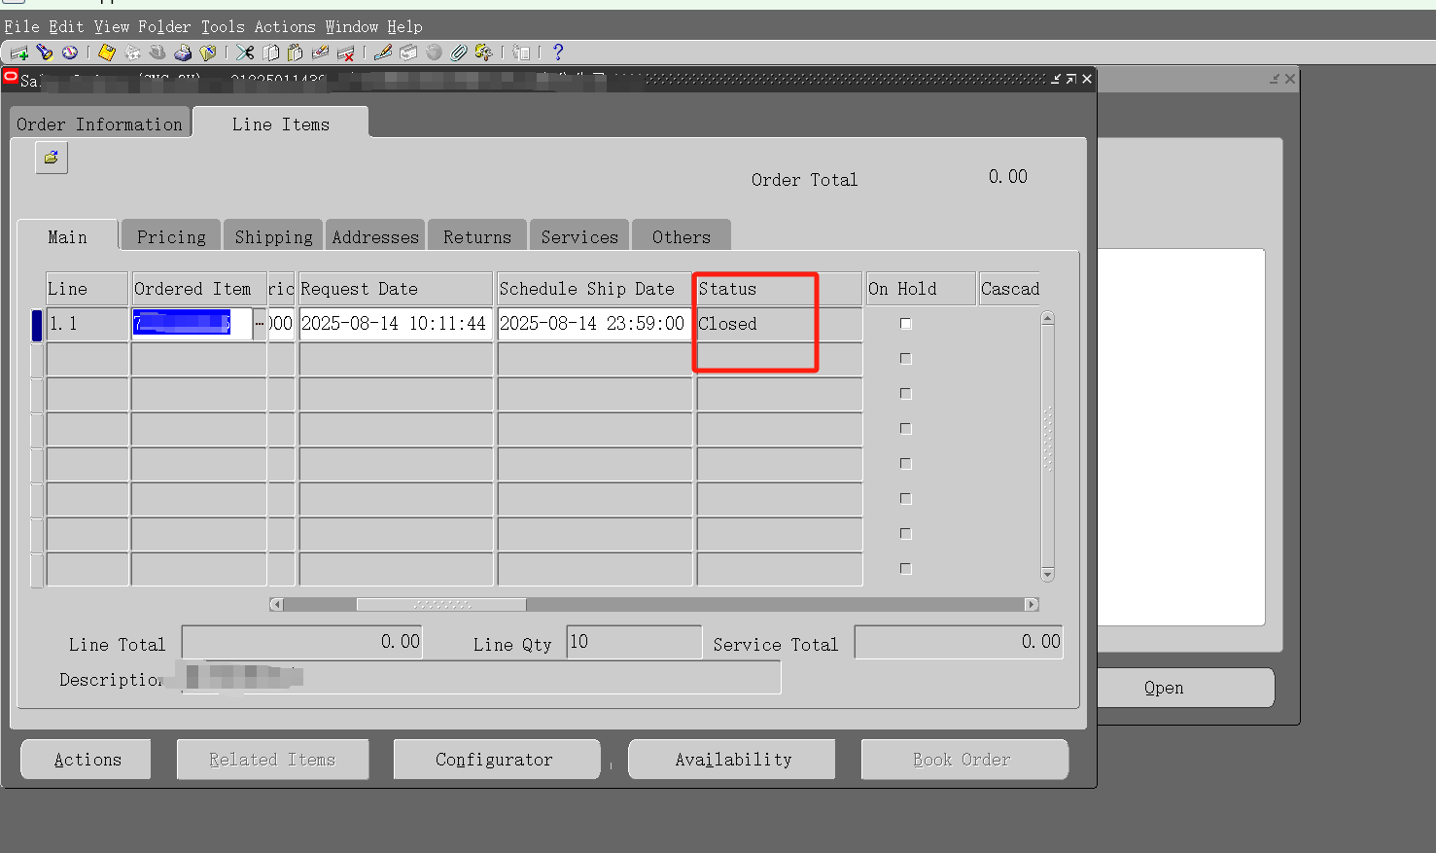
Task: Click the vertical scrollbar down arrow
Action: pyautogui.click(x=1047, y=574)
